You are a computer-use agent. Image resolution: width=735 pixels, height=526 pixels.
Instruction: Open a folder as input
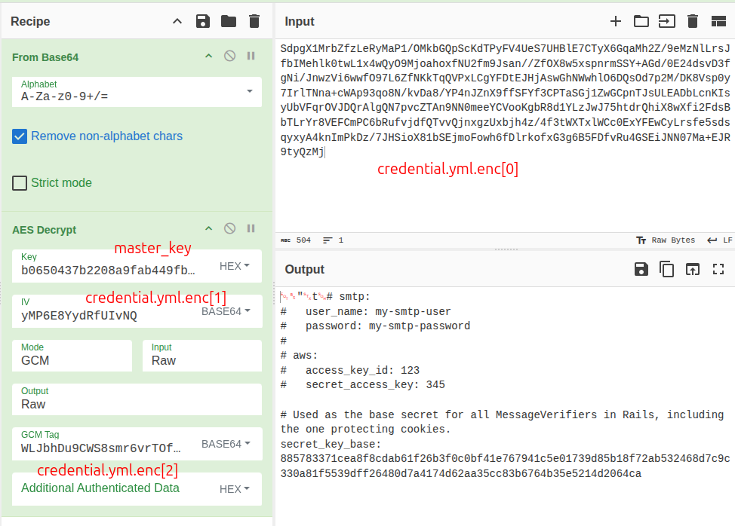(x=641, y=22)
